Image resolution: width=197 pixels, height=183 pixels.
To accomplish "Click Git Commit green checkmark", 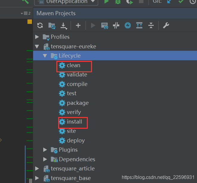I will [x=181, y=1].
